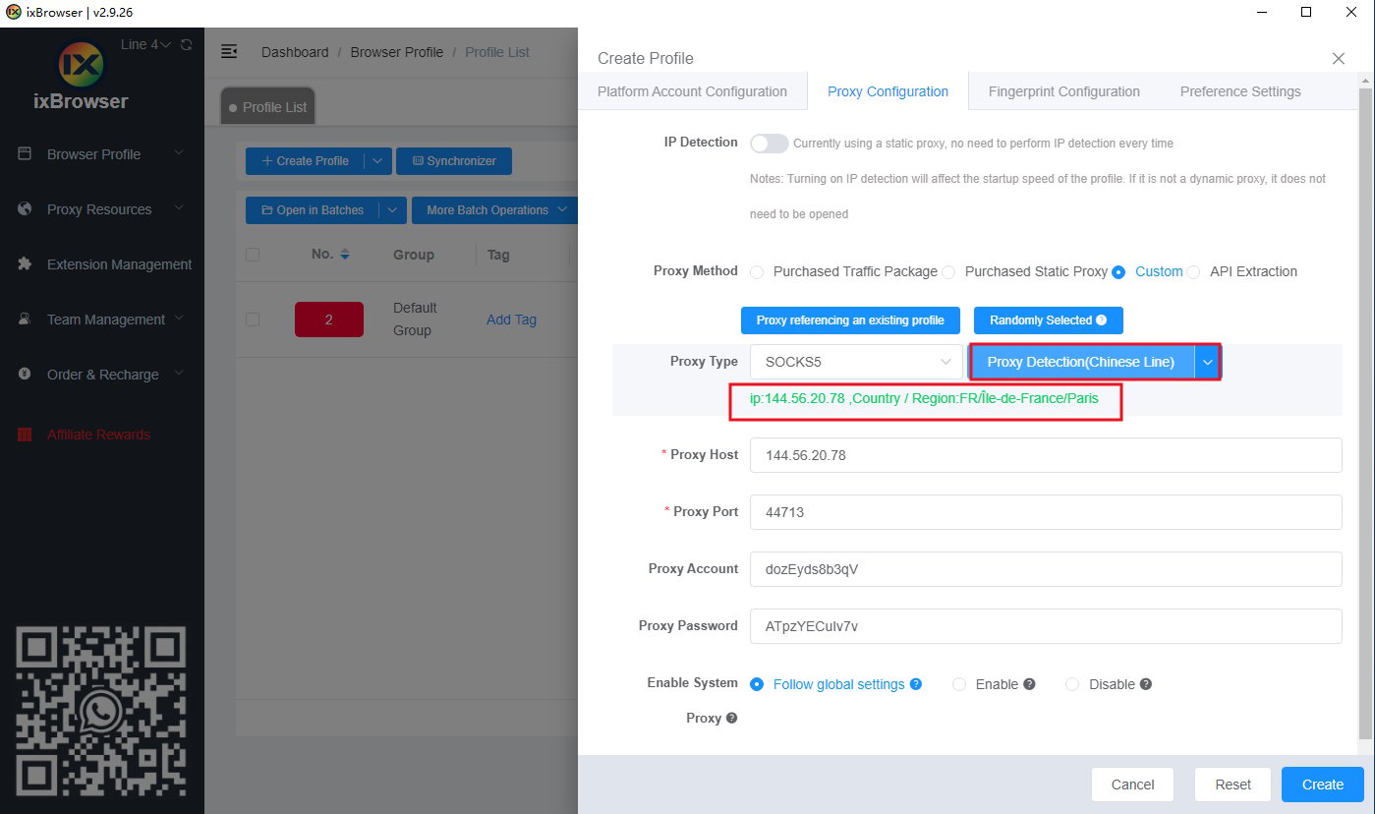
Task: Open Extension Management via its puzzle icon
Action: [x=26, y=264]
